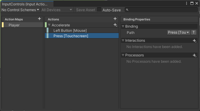
Task: Add a new action map with plus icon
Action: 39,19
